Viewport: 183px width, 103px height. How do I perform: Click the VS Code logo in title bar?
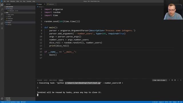coord(1,1)
